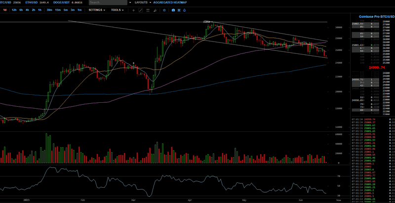
Task: Click the Coinbase Pro BTC/USD header
Action: [x=377, y=17]
